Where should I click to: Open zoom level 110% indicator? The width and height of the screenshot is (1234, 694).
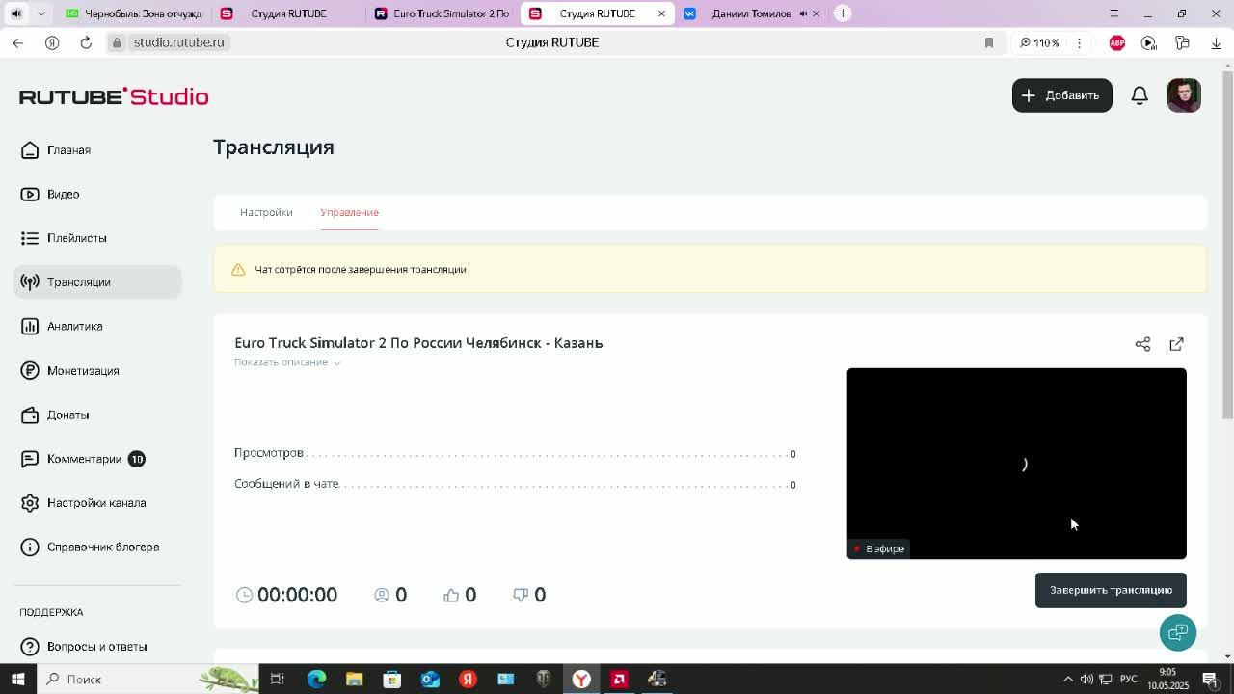(x=1039, y=42)
